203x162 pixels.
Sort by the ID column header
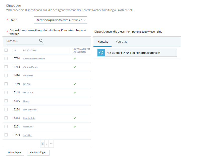click(15, 50)
